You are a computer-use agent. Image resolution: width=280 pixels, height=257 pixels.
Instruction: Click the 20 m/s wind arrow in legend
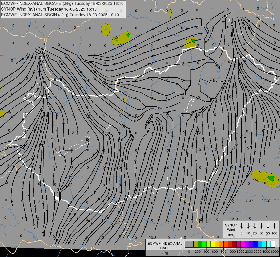[255, 226]
